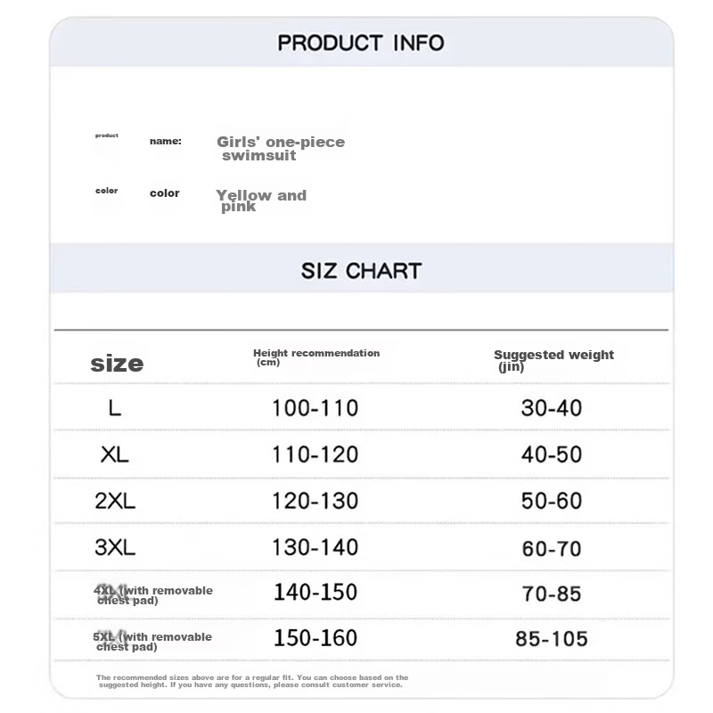Screen dimensions: 713x713
Task: Select the 3XL size row label
Action: pyautogui.click(x=115, y=547)
